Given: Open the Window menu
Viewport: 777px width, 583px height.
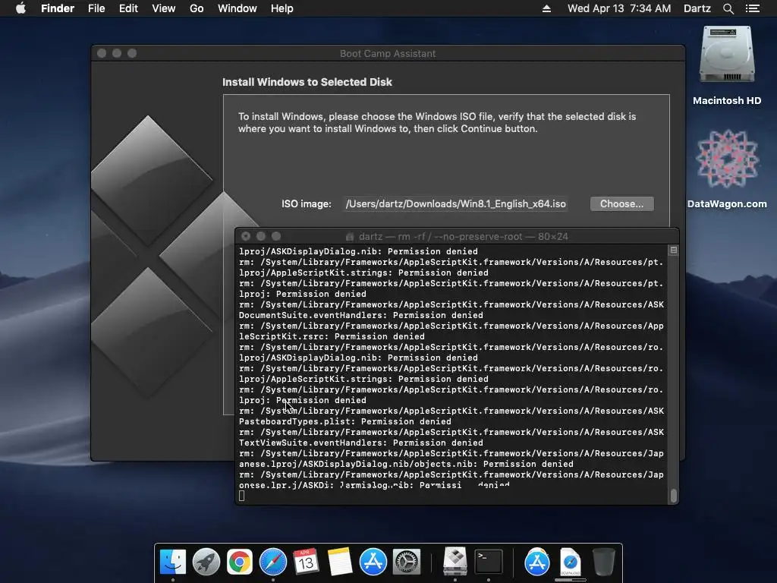Looking at the screenshot, I should [238, 8].
